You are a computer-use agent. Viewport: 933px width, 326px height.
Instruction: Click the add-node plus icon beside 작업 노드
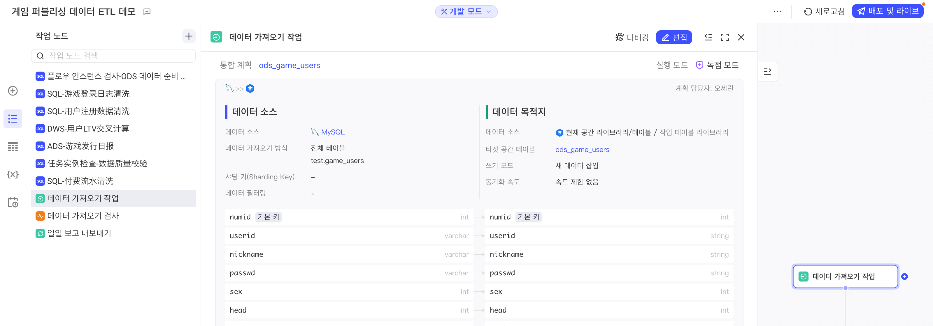click(x=189, y=36)
